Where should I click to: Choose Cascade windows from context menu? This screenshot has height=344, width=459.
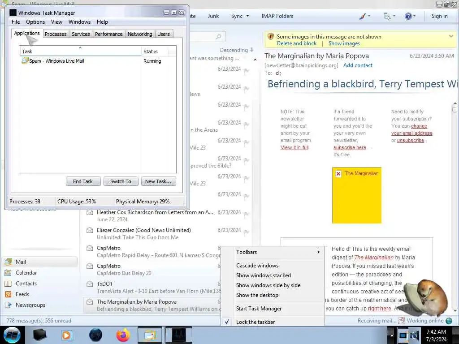(257, 265)
